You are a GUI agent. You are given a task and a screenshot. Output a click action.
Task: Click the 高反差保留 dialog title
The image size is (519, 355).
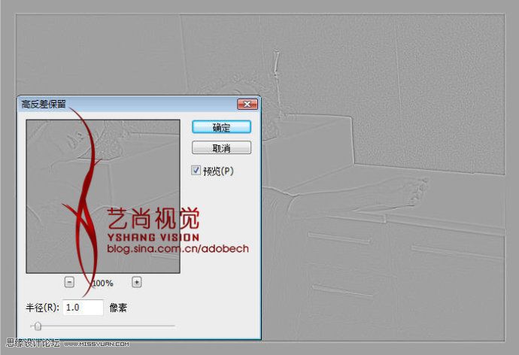tap(44, 105)
